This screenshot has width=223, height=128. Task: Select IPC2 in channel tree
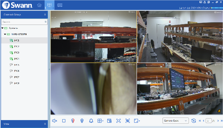coord(17,46)
